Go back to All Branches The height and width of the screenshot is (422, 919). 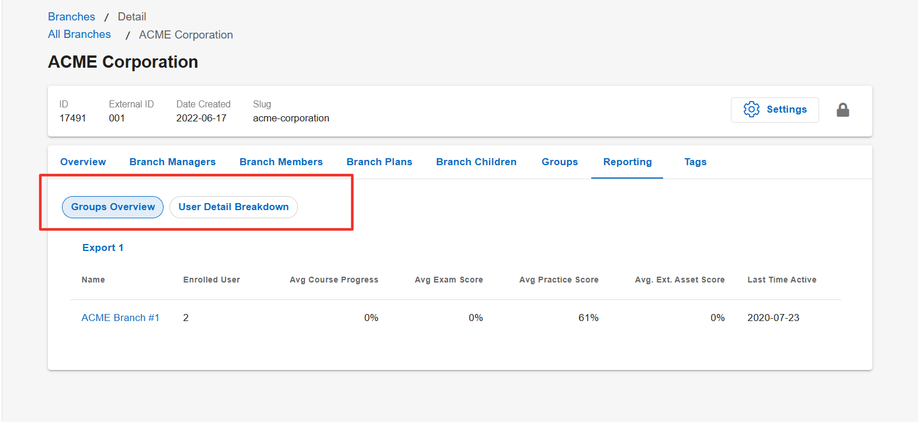79,34
